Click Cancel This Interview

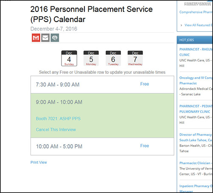click(56, 129)
